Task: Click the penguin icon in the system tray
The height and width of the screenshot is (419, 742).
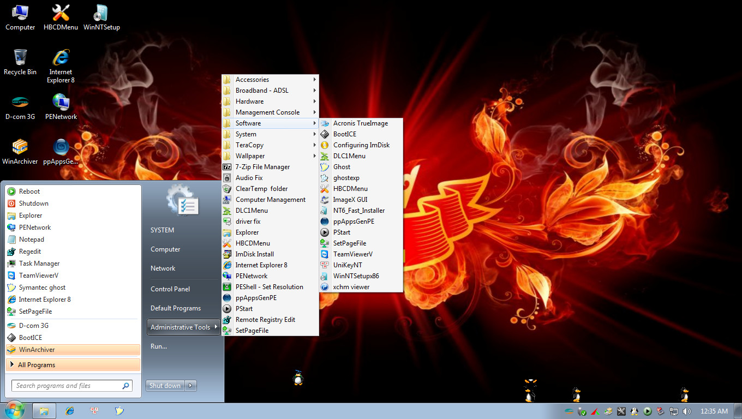Action: click(635, 411)
